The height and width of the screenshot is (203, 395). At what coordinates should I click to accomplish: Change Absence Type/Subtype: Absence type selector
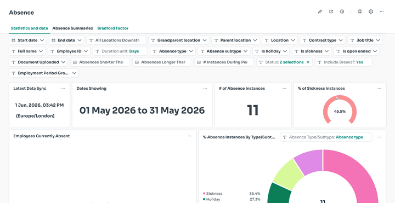coord(326,137)
